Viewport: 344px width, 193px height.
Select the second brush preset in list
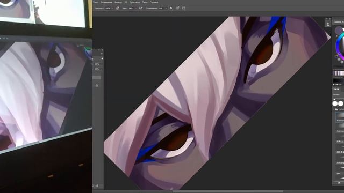click(x=340, y=127)
